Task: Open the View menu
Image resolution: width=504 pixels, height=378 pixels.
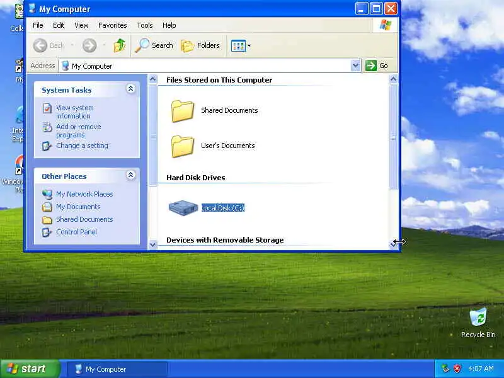Action: click(81, 25)
